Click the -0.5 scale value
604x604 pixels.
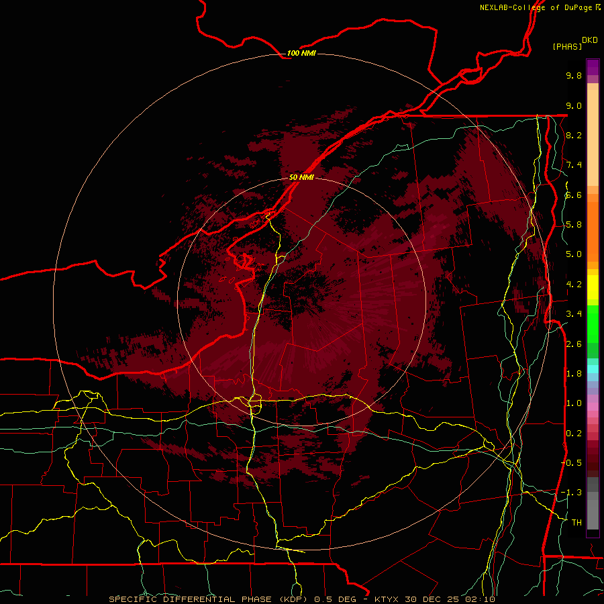571,463
